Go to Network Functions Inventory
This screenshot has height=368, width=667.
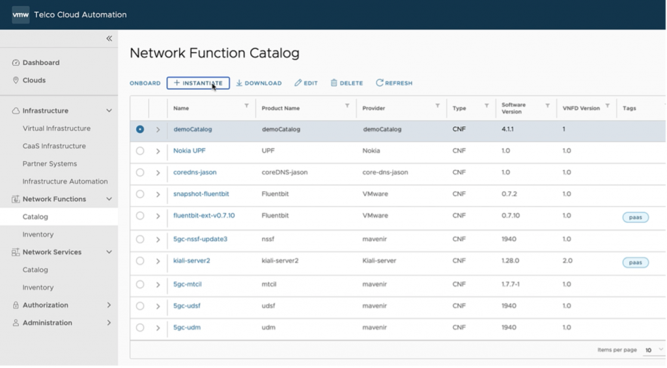38,234
